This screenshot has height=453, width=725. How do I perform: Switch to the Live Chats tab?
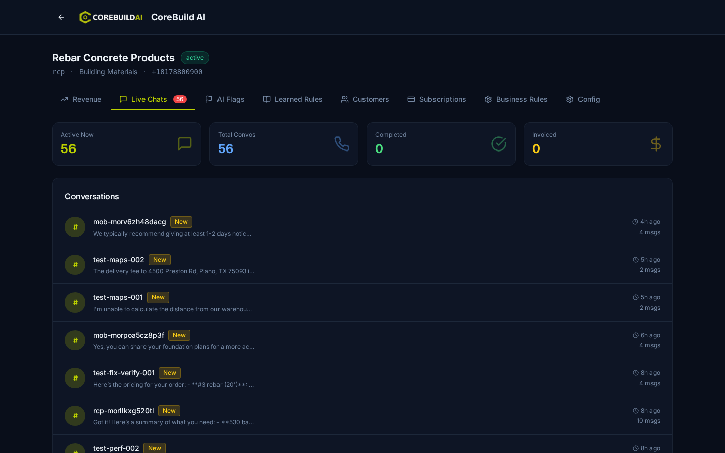point(153,99)
